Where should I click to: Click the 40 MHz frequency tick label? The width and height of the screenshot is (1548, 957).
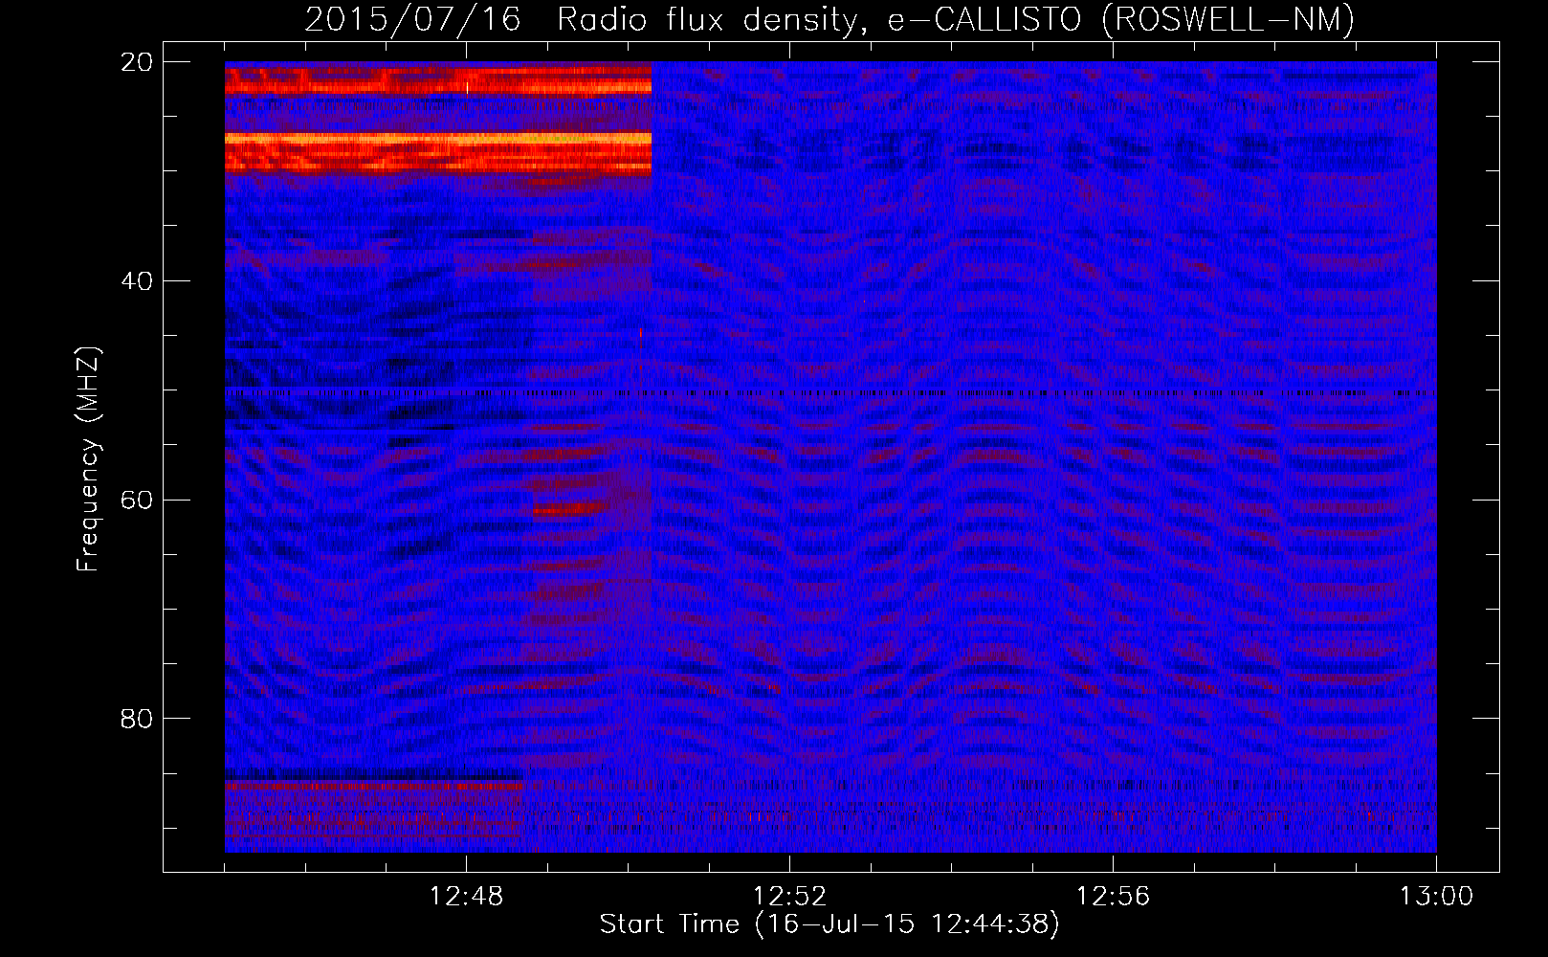tap(137, 281)
